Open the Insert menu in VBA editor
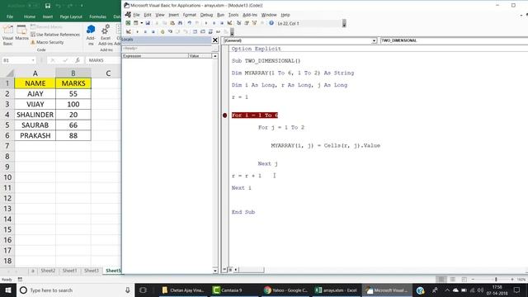The width and height of the screenshot is (528, 297). click(174, 15)
